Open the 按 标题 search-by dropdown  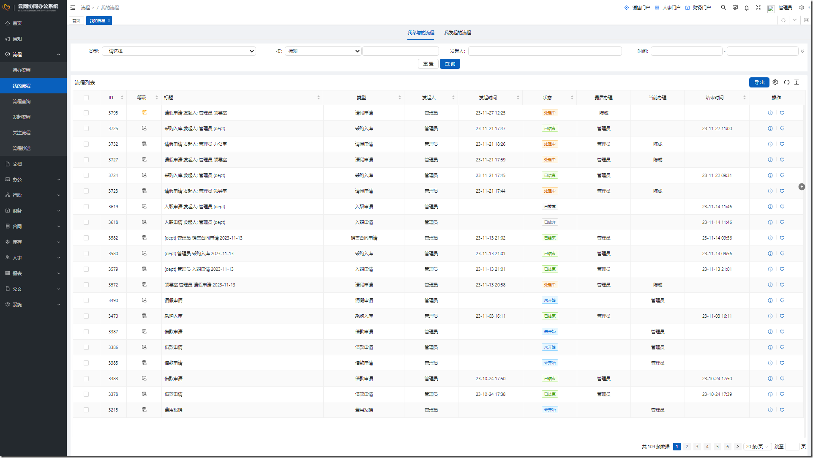tap(323, 51)
